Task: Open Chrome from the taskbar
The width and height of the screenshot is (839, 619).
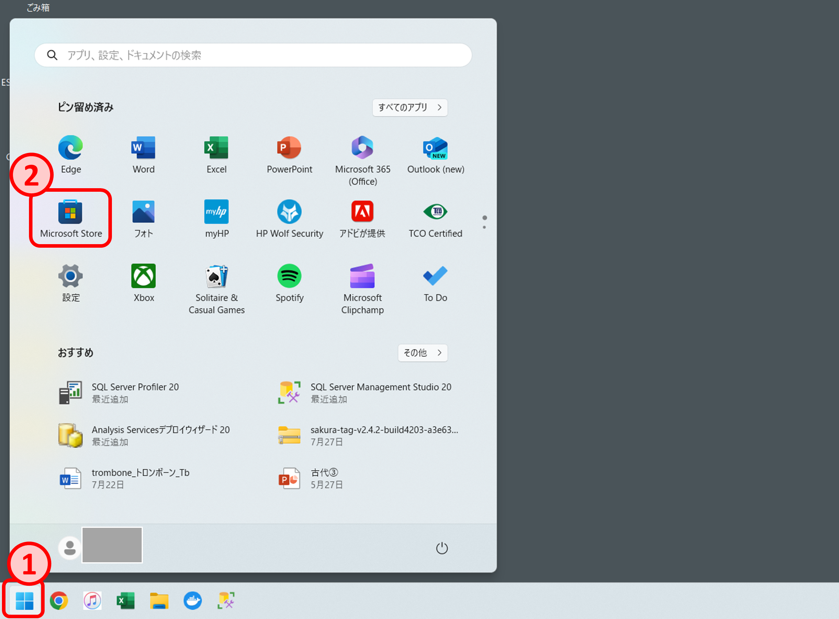Action: (59, 601)
